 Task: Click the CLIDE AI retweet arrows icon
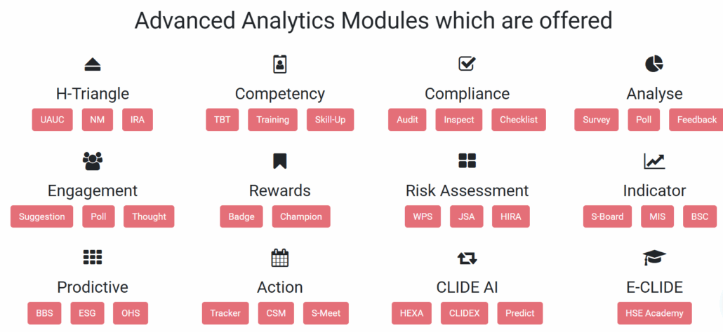pos(467,258)
